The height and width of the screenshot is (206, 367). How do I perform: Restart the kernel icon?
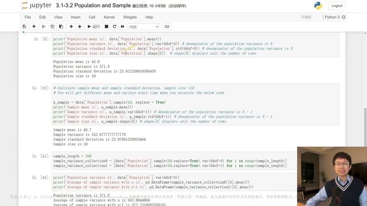pyautogui.click(x=115, y=27)
